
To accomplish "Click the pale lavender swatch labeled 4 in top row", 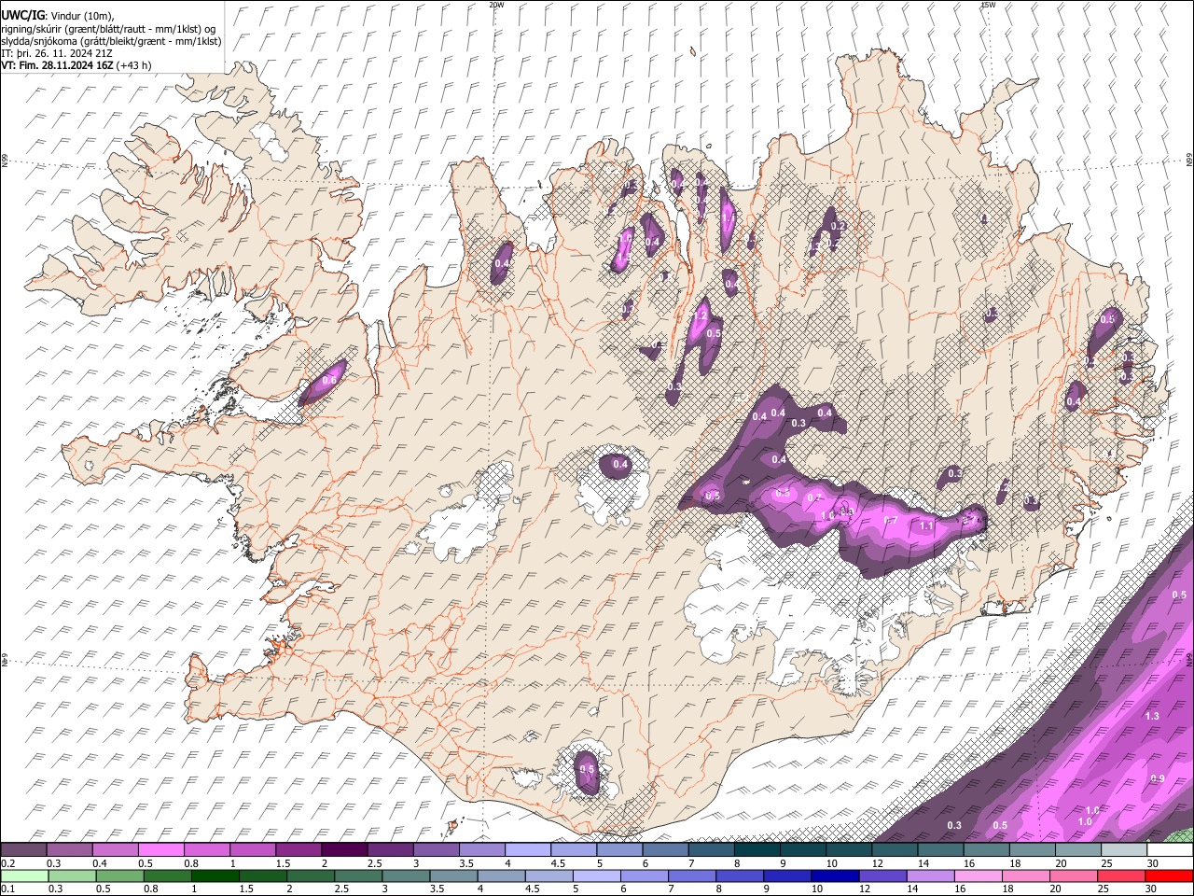I will pos(527,849).
